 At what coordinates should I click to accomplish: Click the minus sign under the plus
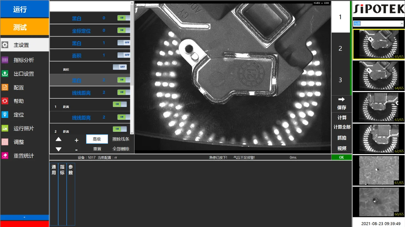click(x=76, y=150)
